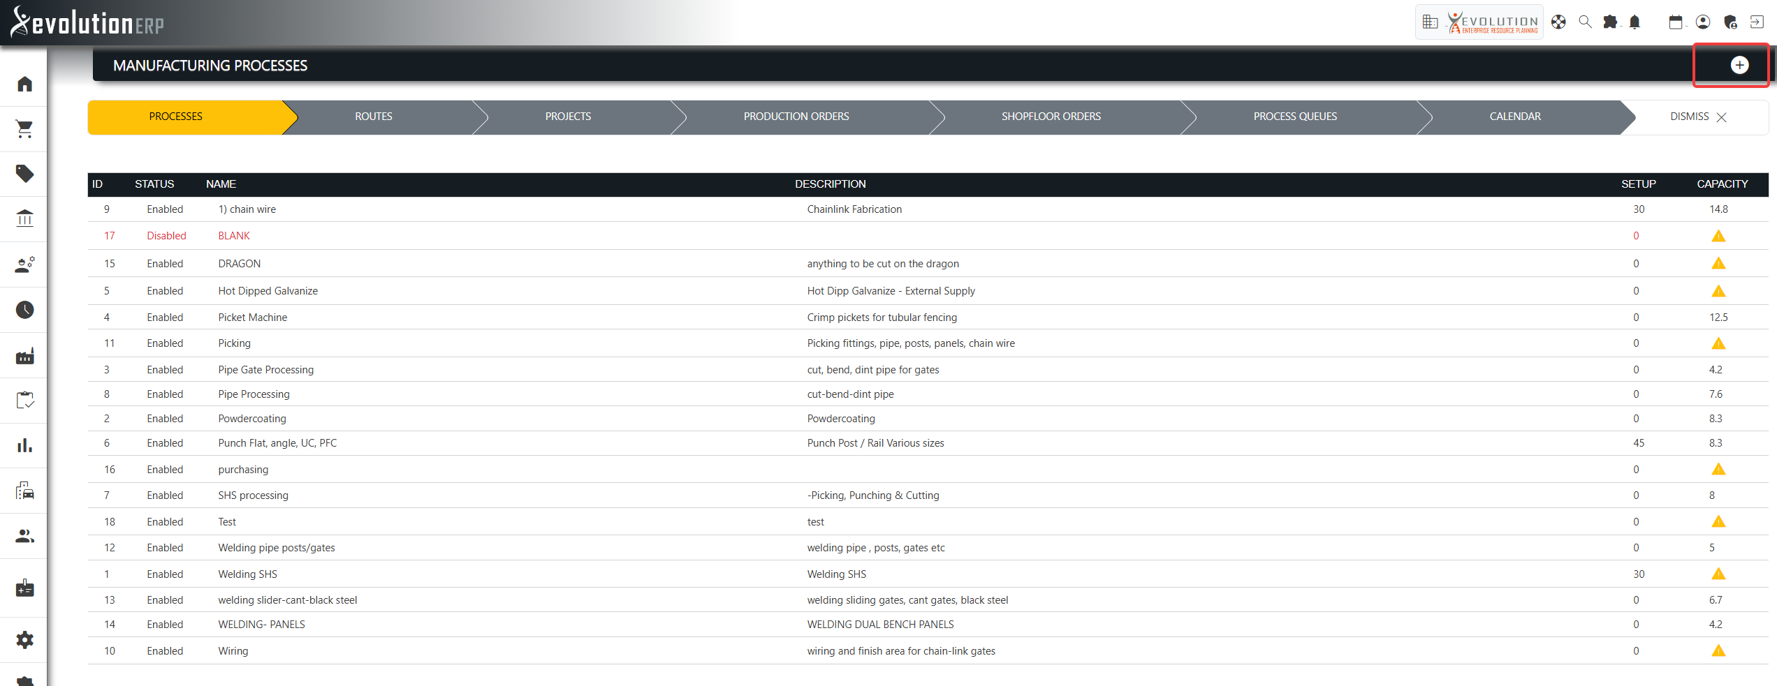
Task: Open the lifebuoy help icon
Action: pyautogui.click(x=1558, y=22)
